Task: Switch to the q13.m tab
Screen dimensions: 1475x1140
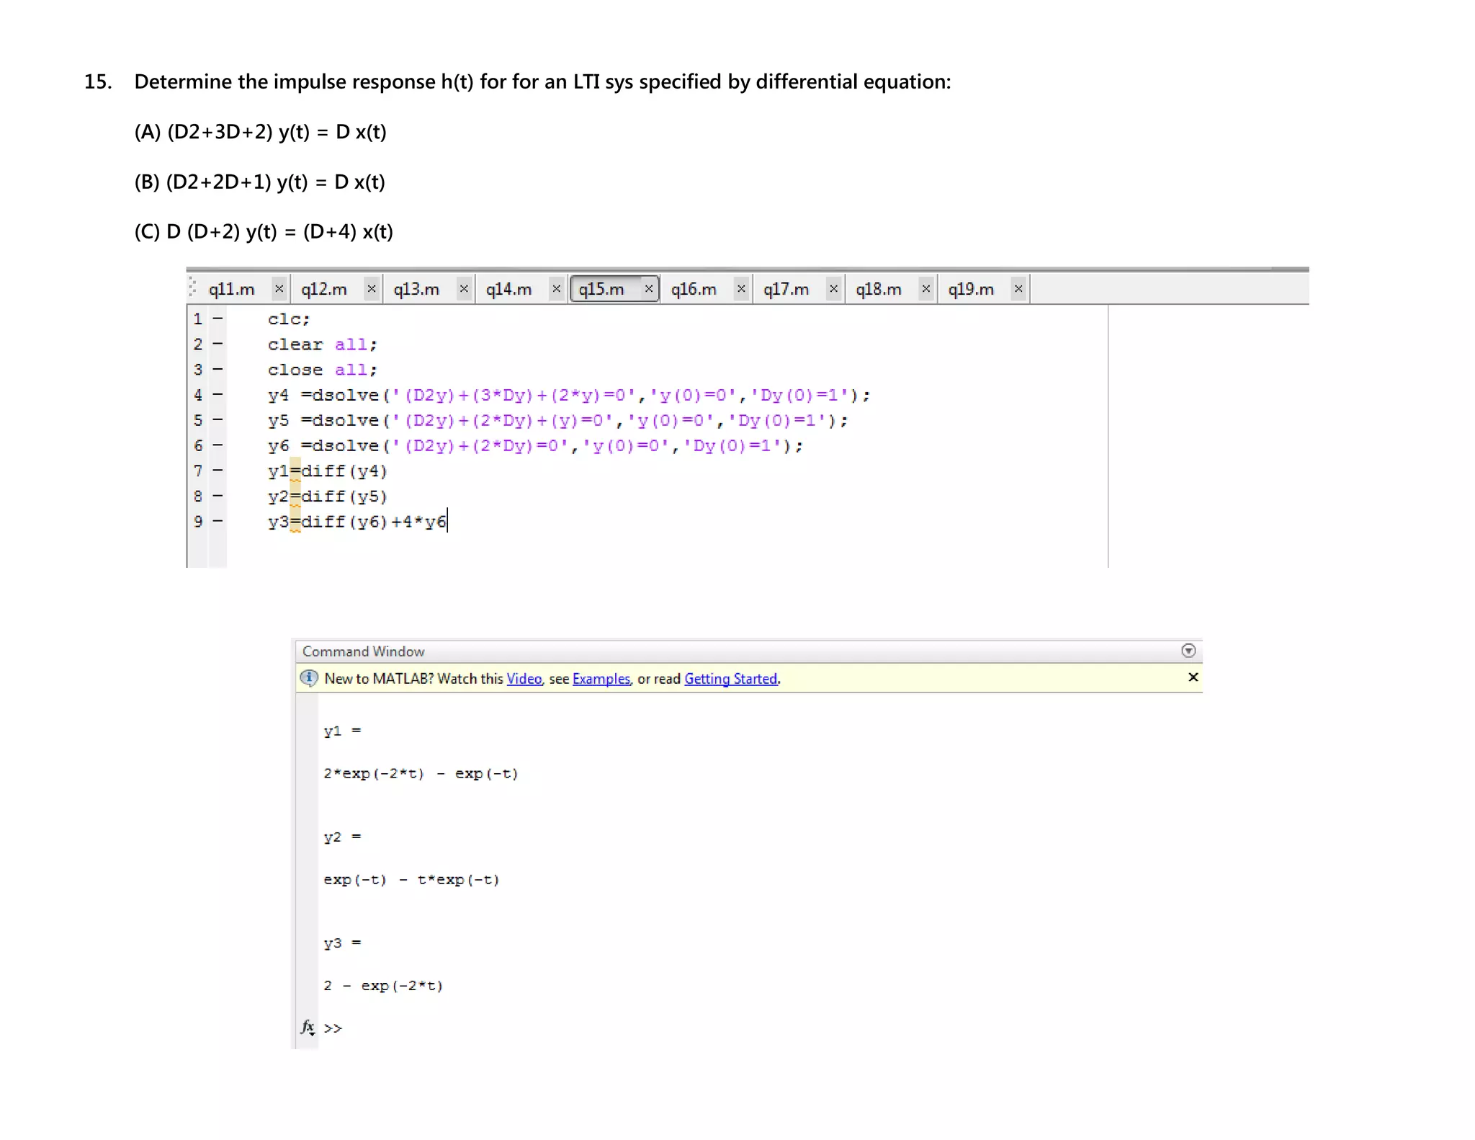Action: click(416, 290)
